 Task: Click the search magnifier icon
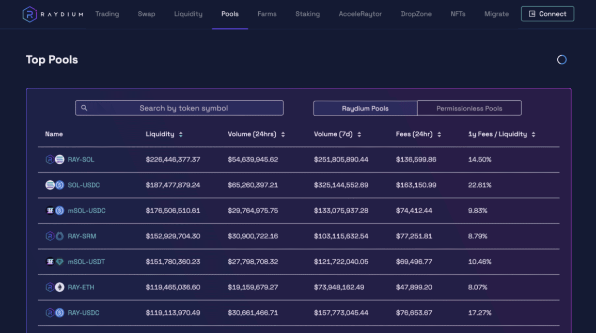[84, 107]
